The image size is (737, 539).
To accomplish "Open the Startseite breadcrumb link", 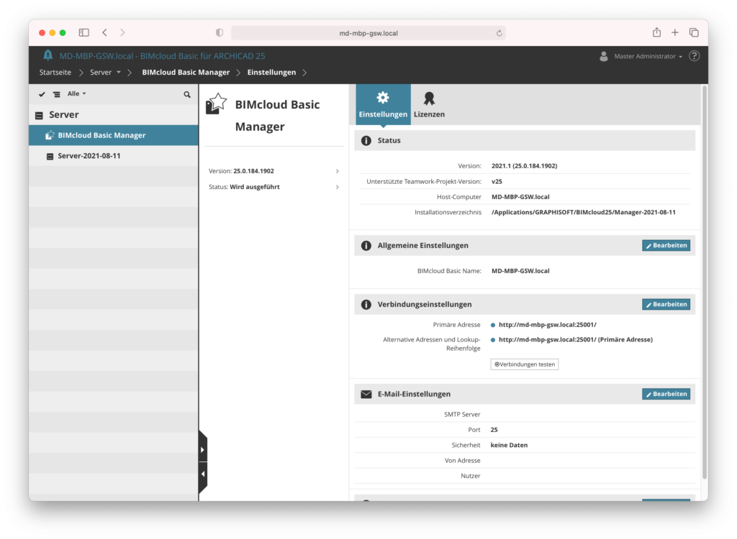I will click(55, 72).
